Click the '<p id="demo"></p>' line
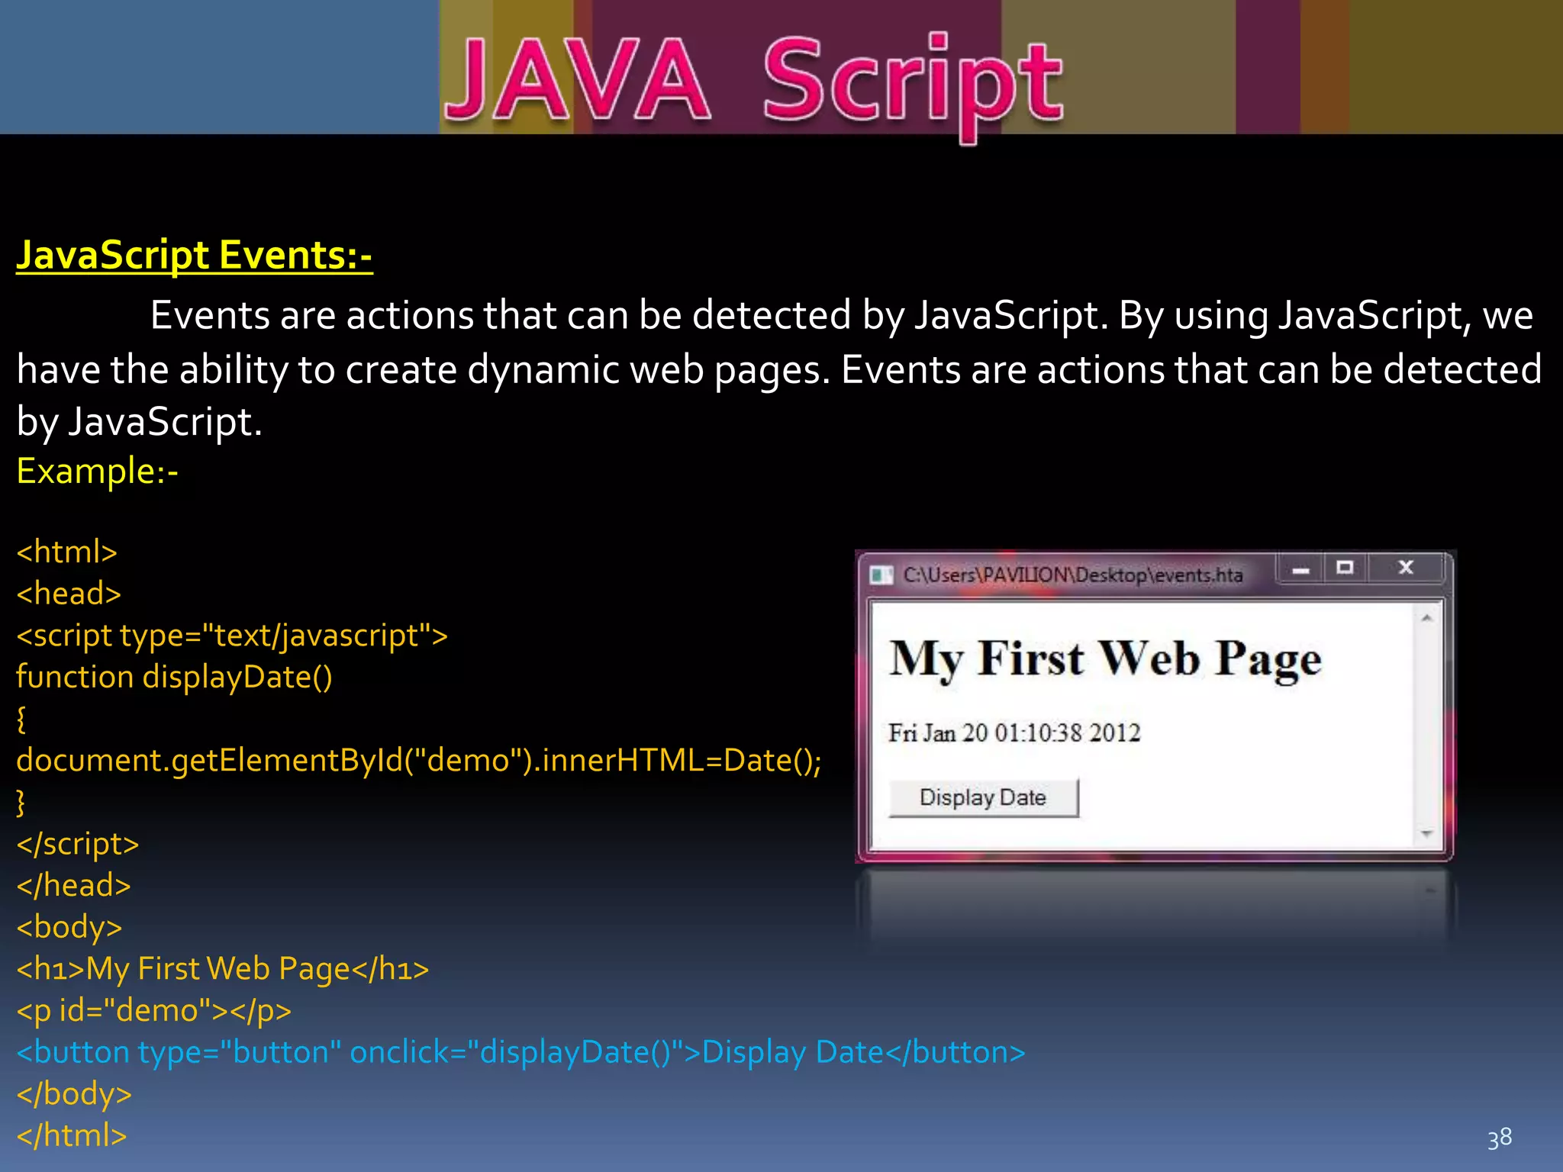Screen dimensions: 1563x1172 click(x=154, y=1011)
